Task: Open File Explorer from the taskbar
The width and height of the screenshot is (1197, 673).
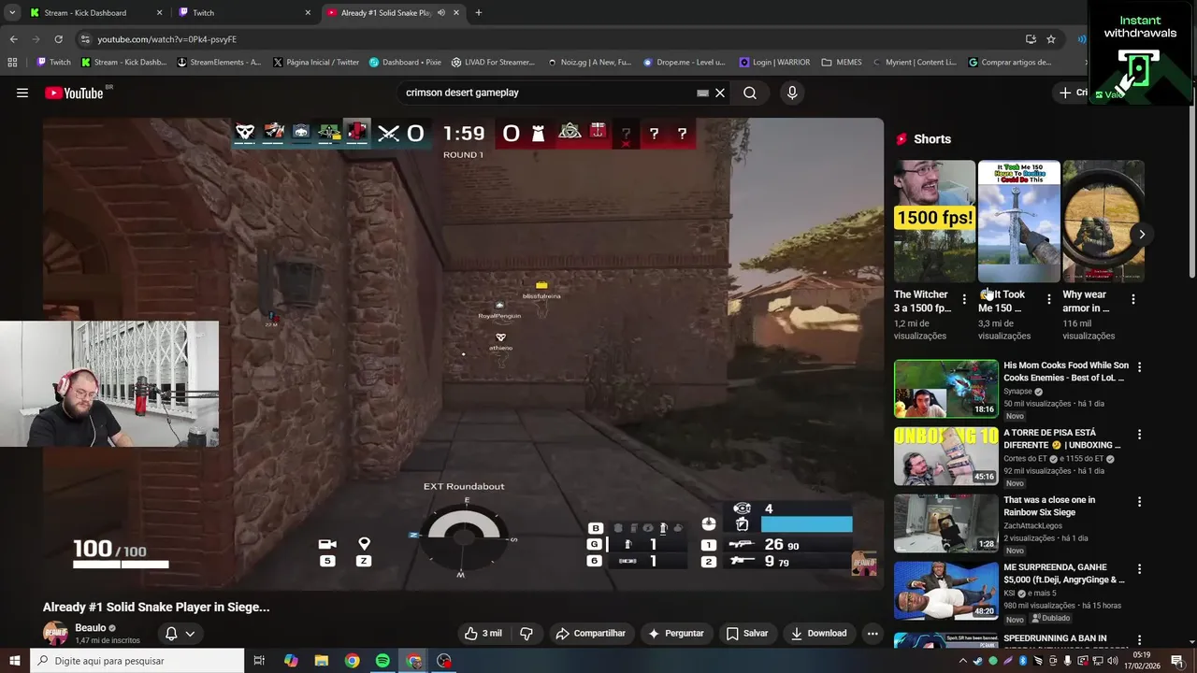Action: pyautogui.click(x=321, y=661)
